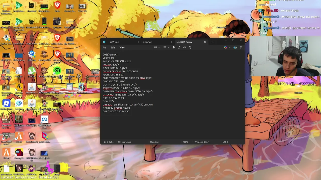
Task: Open the list style dropdown in Notepad
Action: point(166,47)
